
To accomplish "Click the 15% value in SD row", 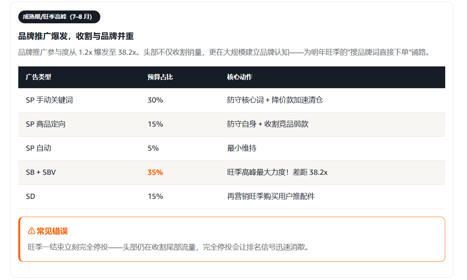I will pos(155,197).
